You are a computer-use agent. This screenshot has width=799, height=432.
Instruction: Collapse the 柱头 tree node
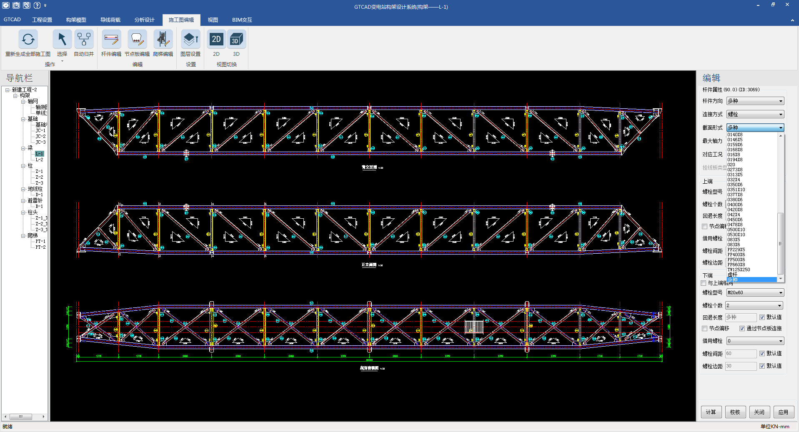(23, 212)
